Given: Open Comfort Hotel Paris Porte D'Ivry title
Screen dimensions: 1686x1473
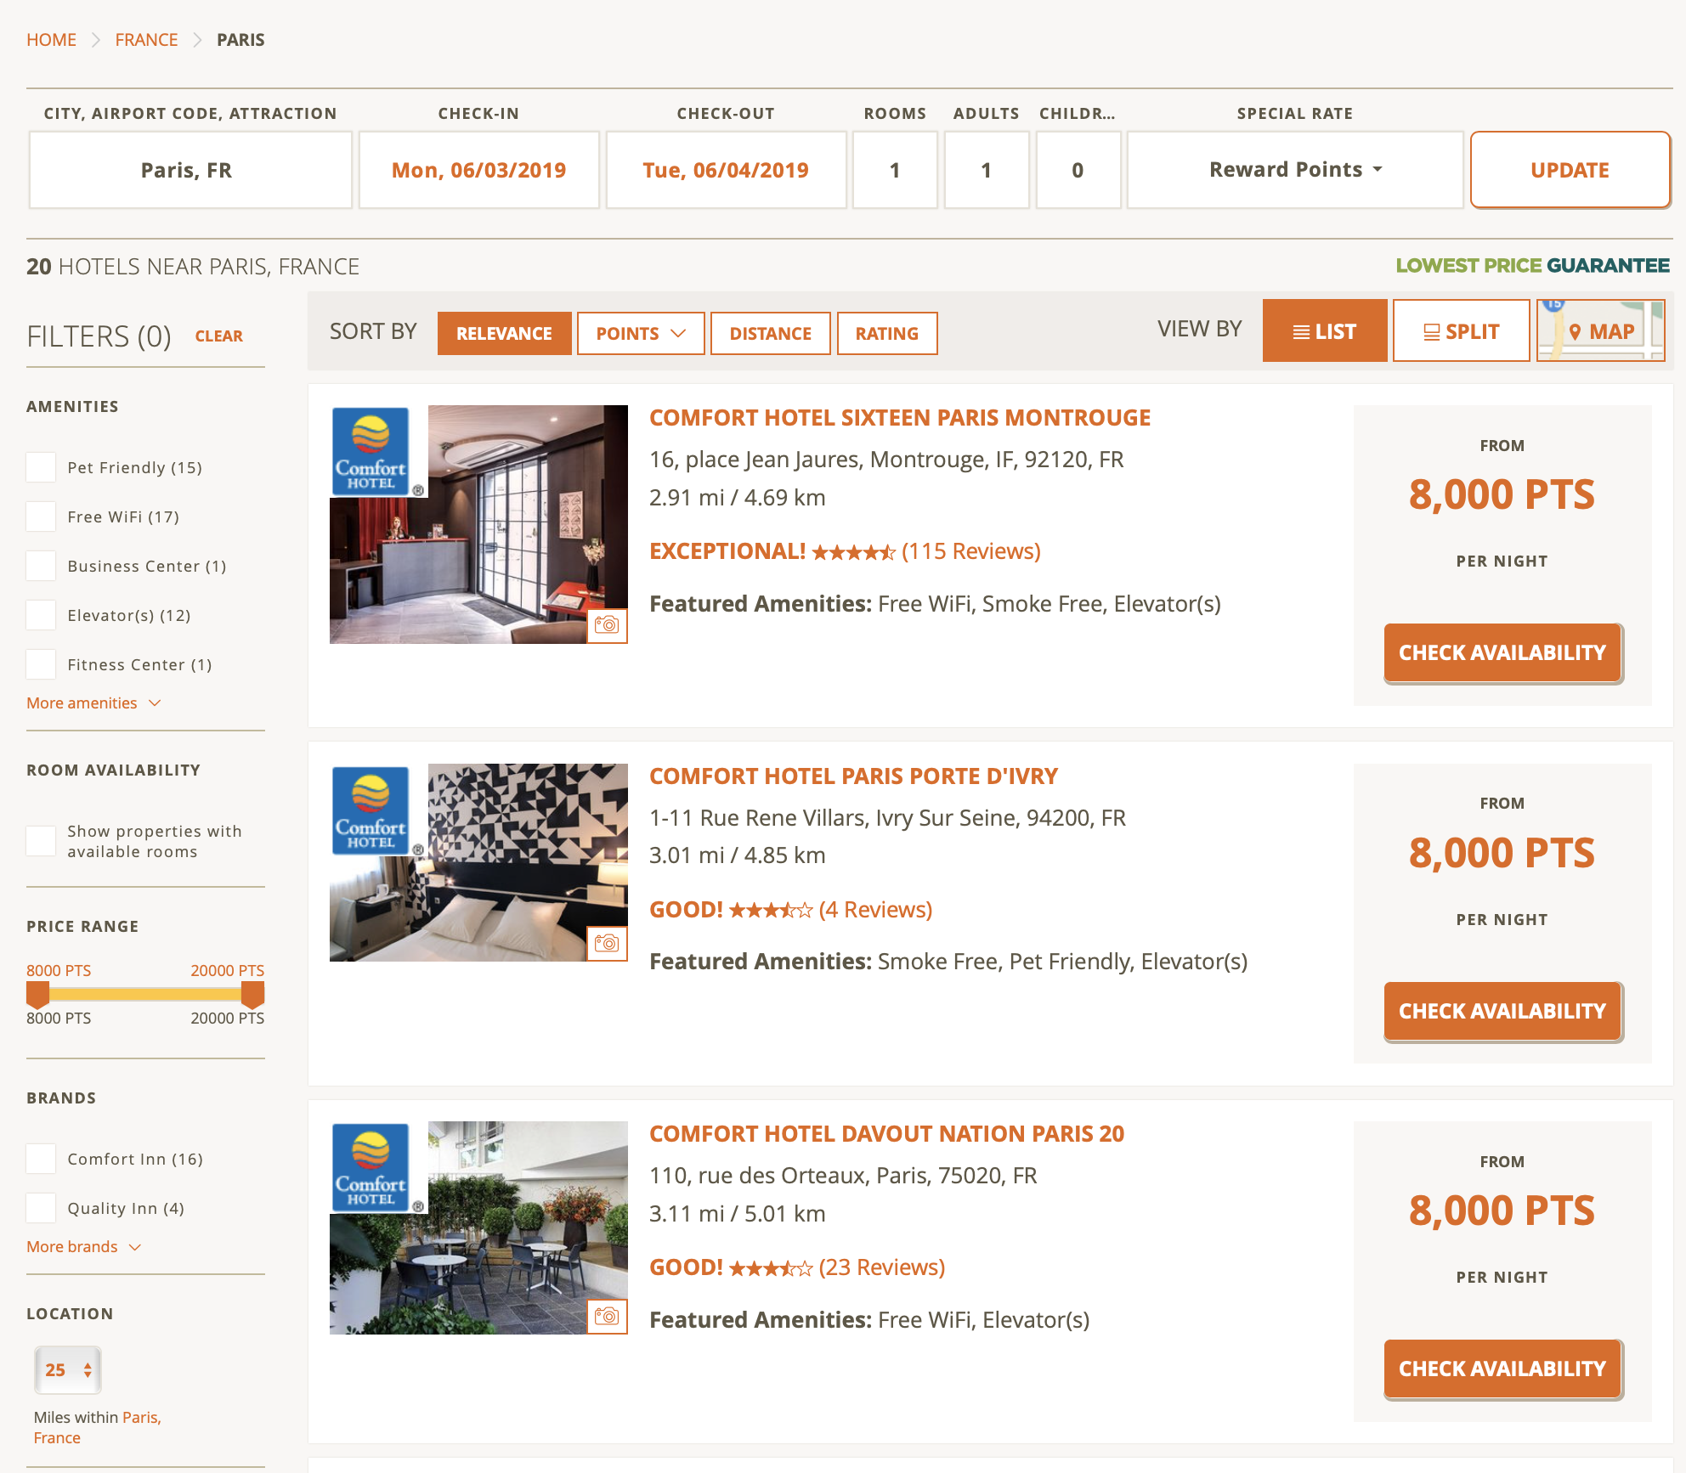Looking at the screenshot, I should (853, 776).
